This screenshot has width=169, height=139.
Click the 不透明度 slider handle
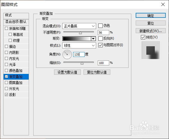coord(80,33)
